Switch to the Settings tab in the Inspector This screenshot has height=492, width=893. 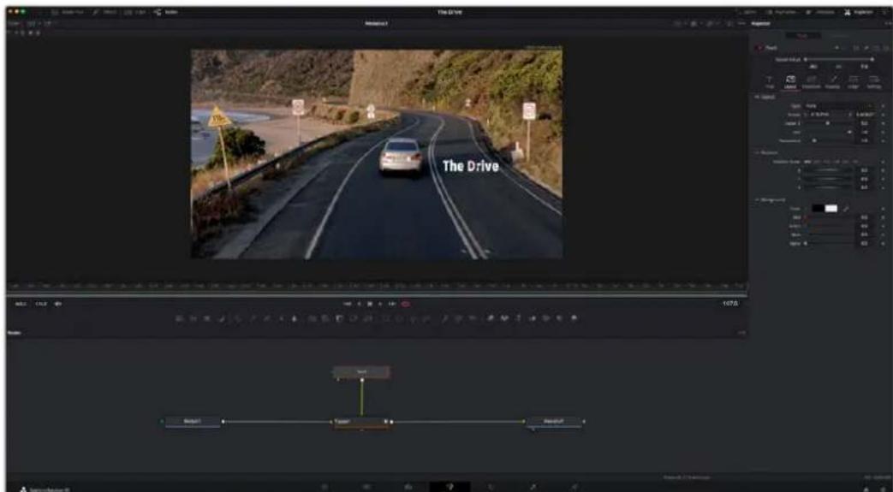click(x=873, y=82)
